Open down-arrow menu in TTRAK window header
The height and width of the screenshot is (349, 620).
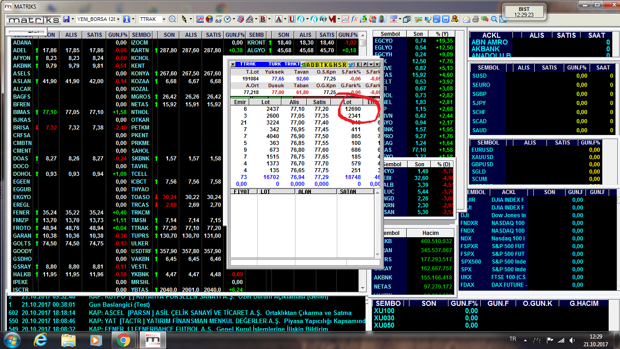pyautogui.click(x=371, y=64)
